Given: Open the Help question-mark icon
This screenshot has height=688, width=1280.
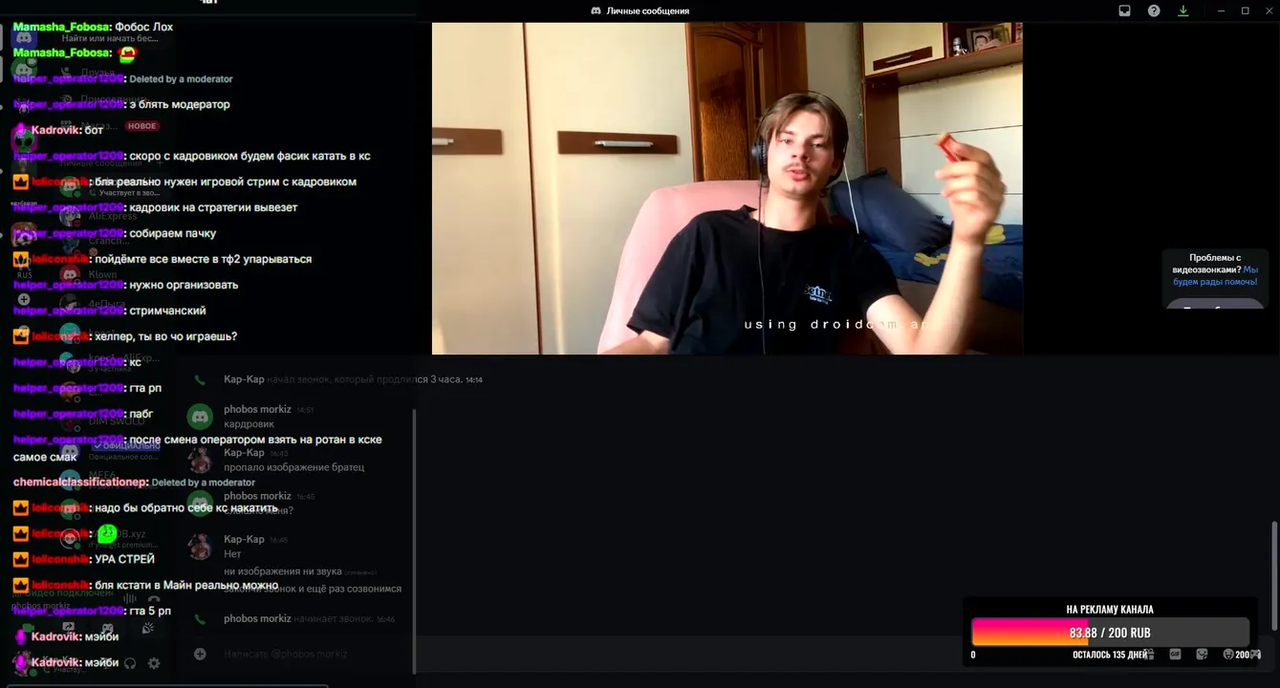Looking at the screenshot, I should (1154, 11).
